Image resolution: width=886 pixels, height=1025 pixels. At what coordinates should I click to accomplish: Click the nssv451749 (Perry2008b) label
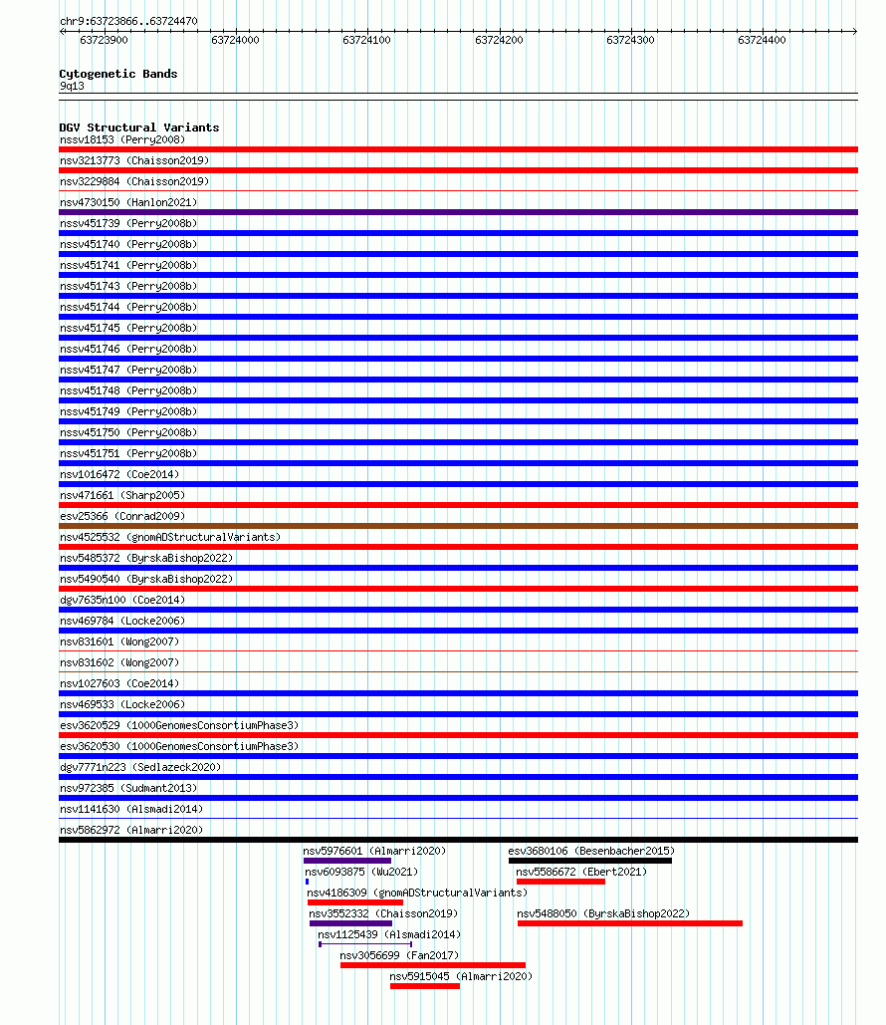pos(128,411)
